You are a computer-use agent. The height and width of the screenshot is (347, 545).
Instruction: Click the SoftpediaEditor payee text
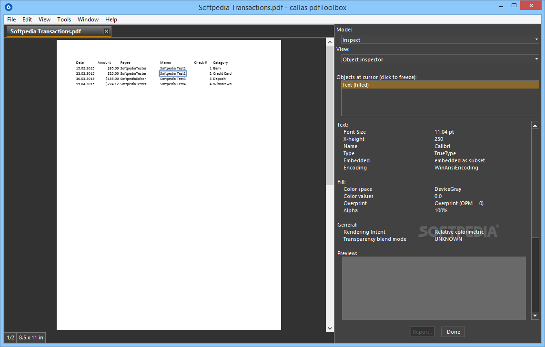point(133,79)
